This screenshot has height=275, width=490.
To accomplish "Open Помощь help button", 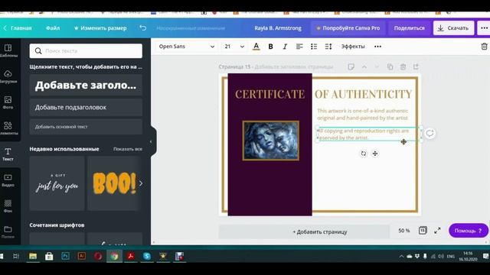I will (468, 231).
